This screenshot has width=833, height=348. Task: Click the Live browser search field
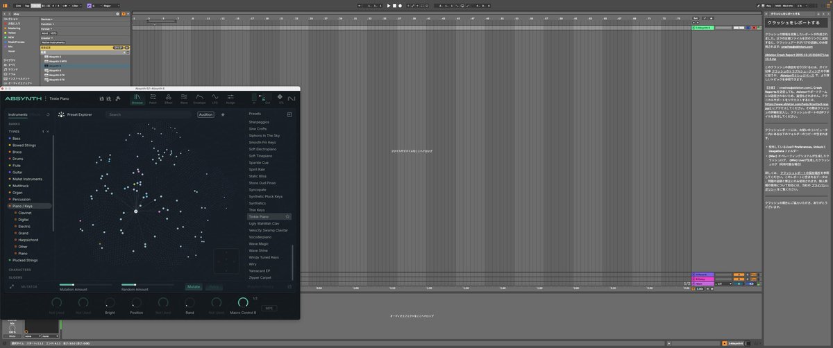[65, 14]
